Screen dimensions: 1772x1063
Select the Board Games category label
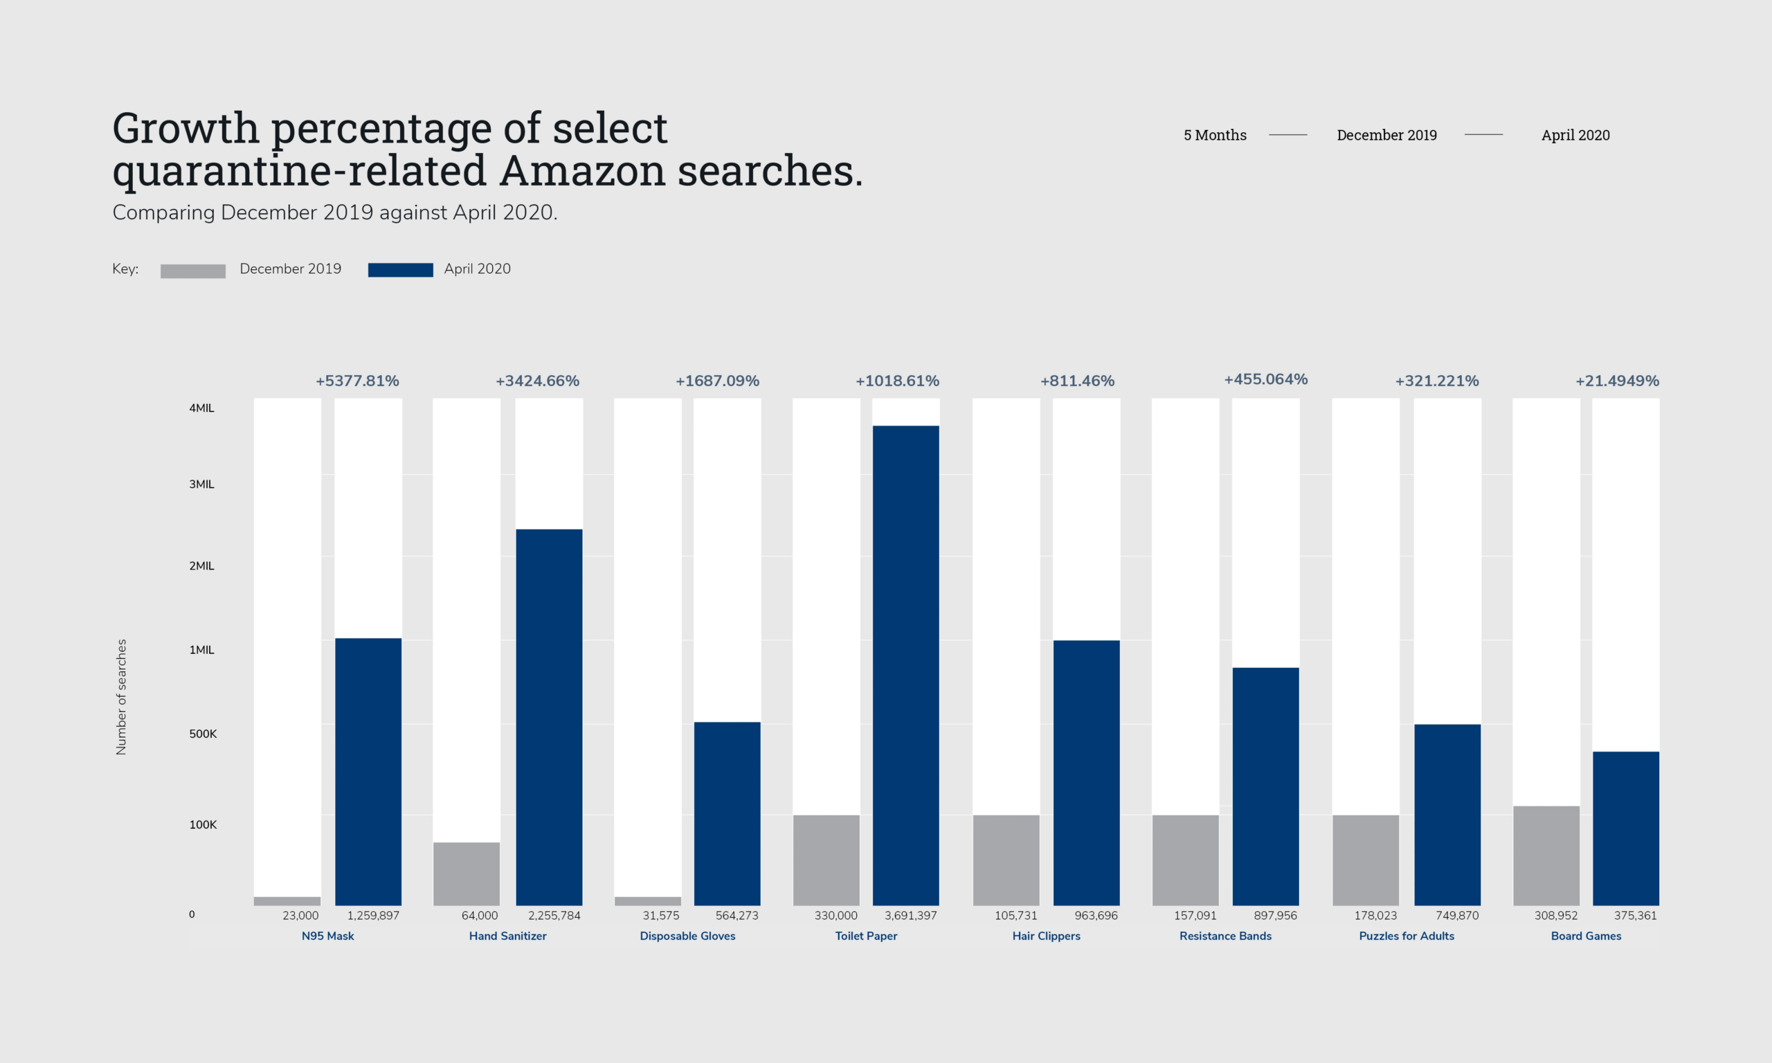1586,936
